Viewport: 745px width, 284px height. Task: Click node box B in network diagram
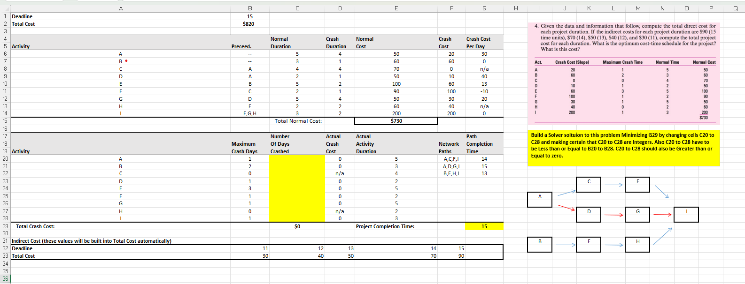(x=540, y=245)
